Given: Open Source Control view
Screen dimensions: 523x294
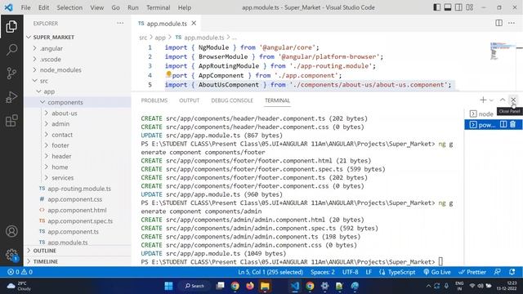Looking at the screenshot, I should pos(11,73).
